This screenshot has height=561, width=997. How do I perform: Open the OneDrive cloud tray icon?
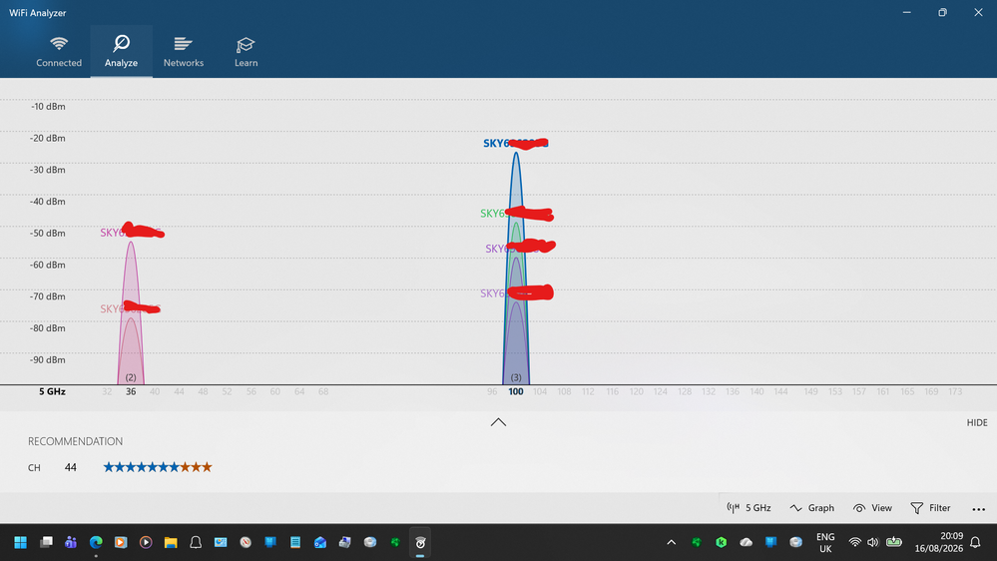pos(746,543)
